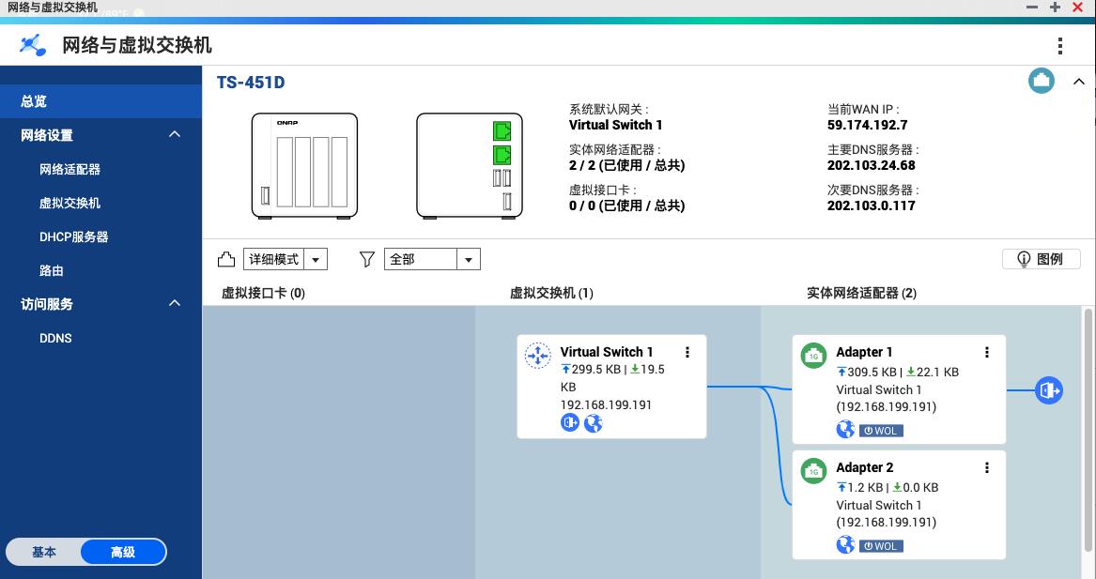Click the network app logo in the header
The image size is (1096, 579).
pyautogui.click(x=33, y=44)
